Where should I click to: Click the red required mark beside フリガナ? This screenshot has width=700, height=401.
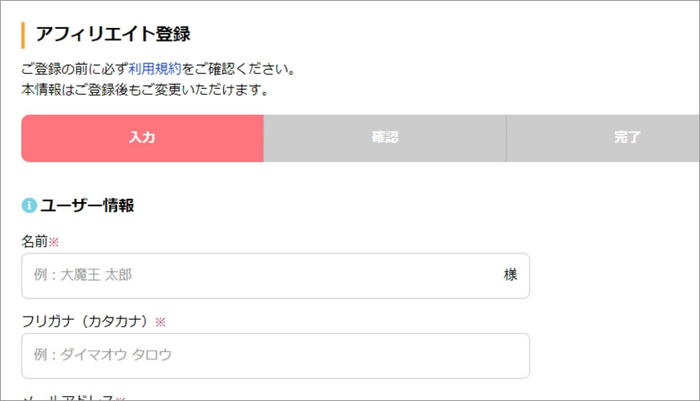[161, 322]
